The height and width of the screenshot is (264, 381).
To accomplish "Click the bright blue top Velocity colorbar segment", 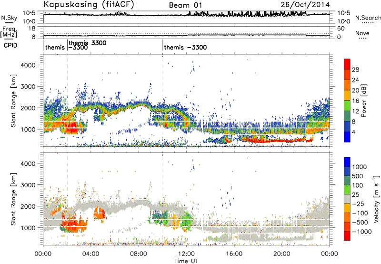I will [347, 162].
